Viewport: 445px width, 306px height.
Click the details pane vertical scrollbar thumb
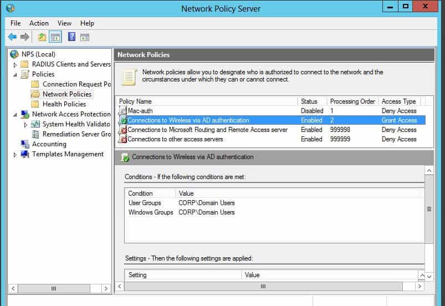[x=429, y=209]
